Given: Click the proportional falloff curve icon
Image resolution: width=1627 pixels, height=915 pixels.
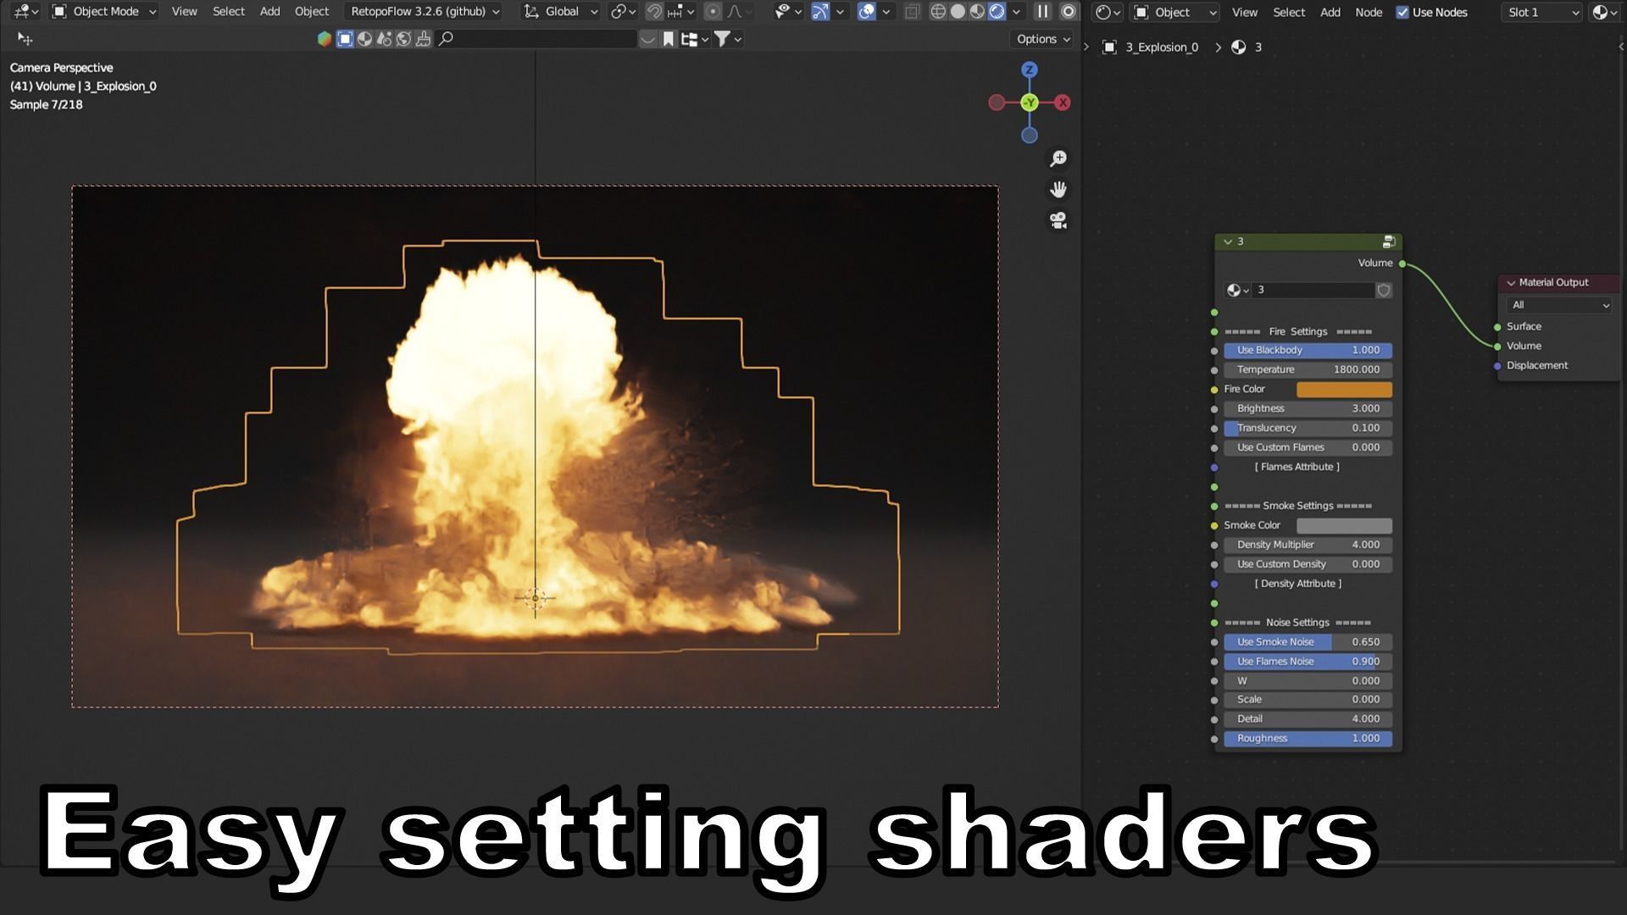Looking at the screenshot, I should point(735,12).
